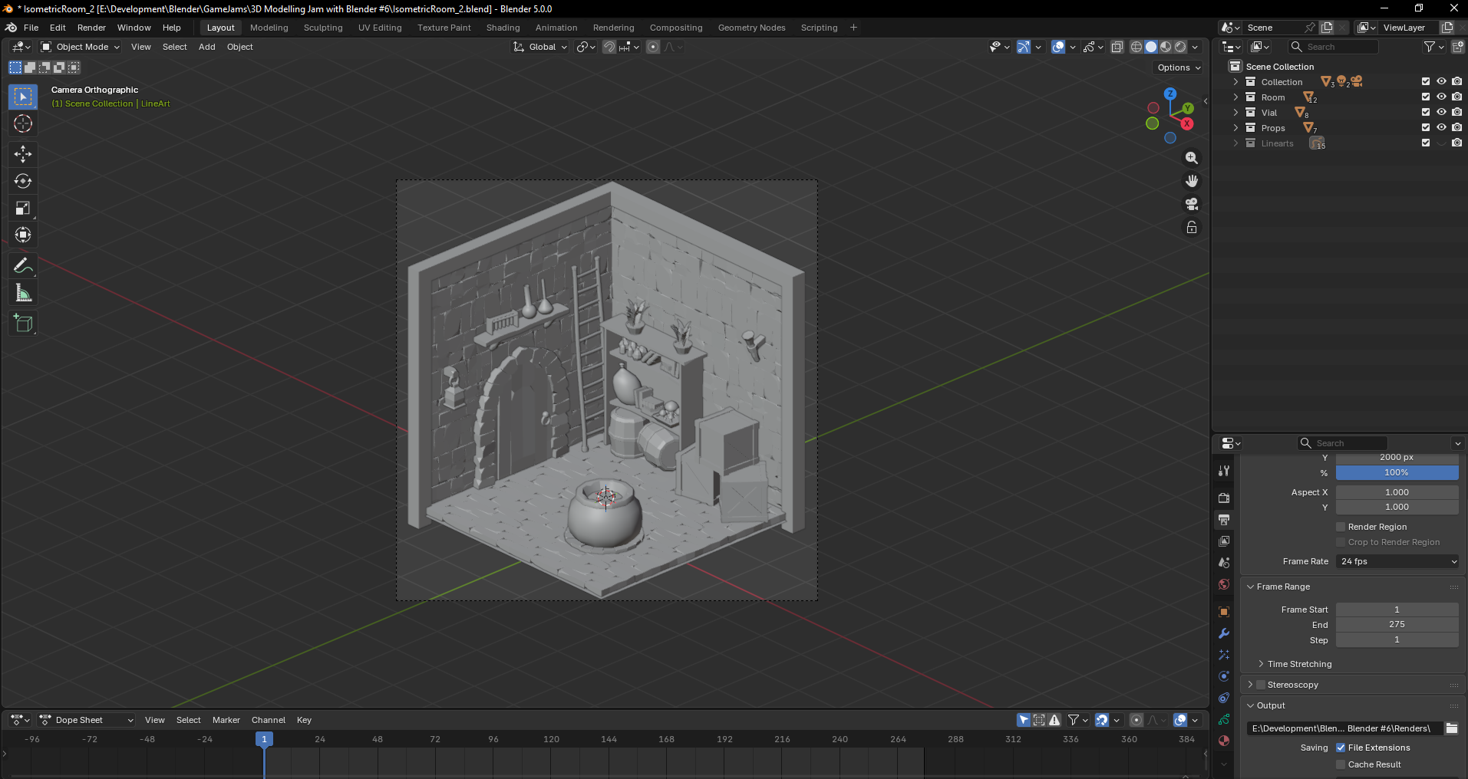Viewport: 1468px width, 779px height.
Task: Choose the Measure ruler tool
Action: 23,293
